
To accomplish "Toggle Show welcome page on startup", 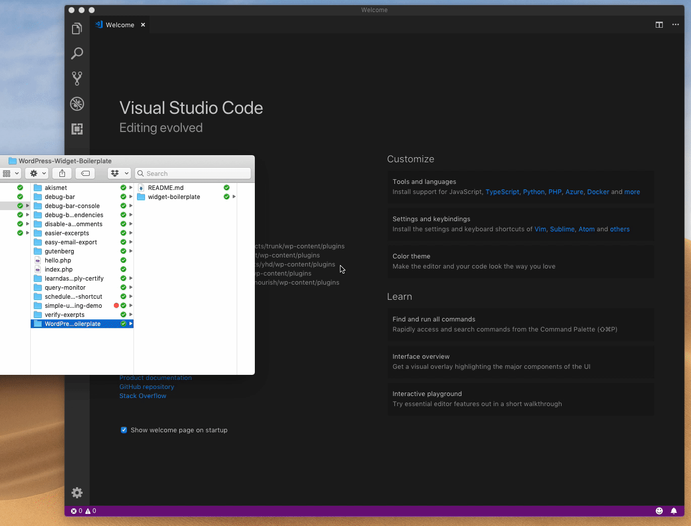I will coord(124,430).
